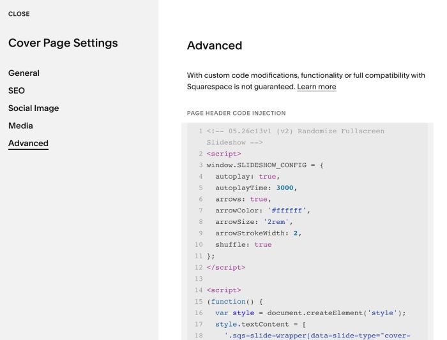
Task: Click the PAGE HEADER CODE INJECTION label
Action: click(236, 113)
